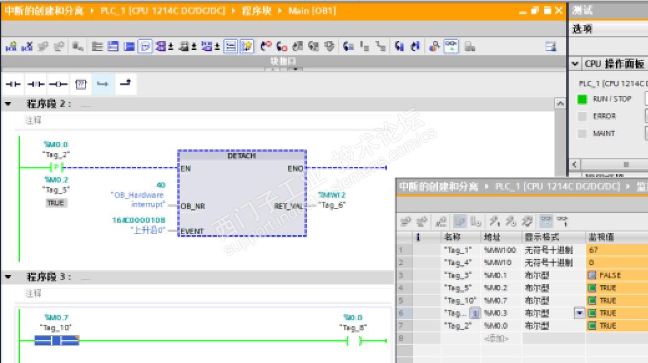Select the M0.0 positive edge contact
648x363 pixels.
(57, 167)
